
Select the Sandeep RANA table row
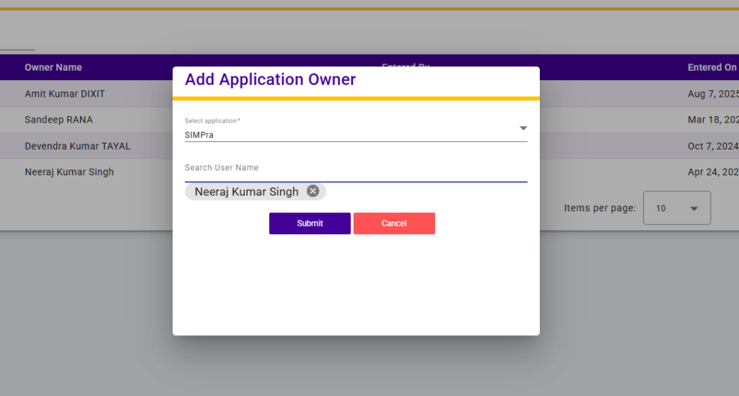58,120
